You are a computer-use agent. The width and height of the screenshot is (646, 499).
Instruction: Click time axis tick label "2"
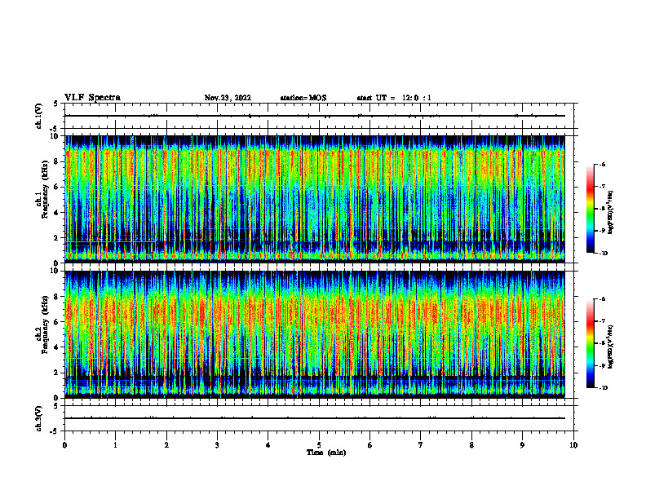pos(166,445)
